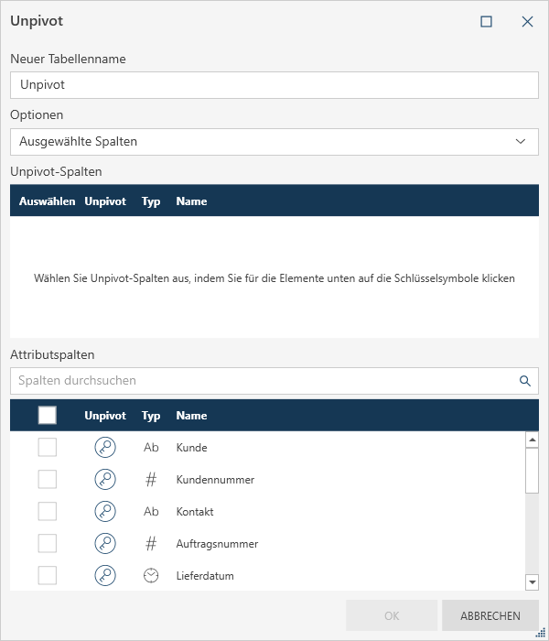Click the unpivot key icon for Kunde
549x641 pixels.
point(105,448)
